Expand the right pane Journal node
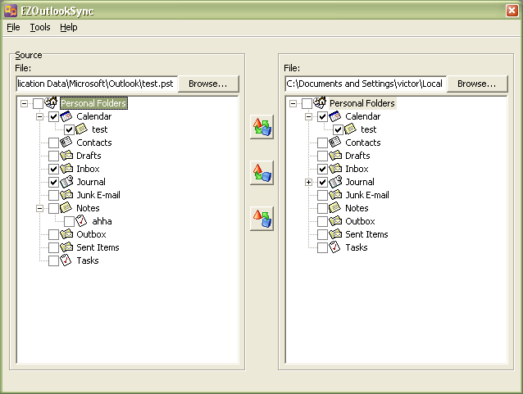Image resolution: width=523 pixels, height=394 pixels. [x=308, y=182]
